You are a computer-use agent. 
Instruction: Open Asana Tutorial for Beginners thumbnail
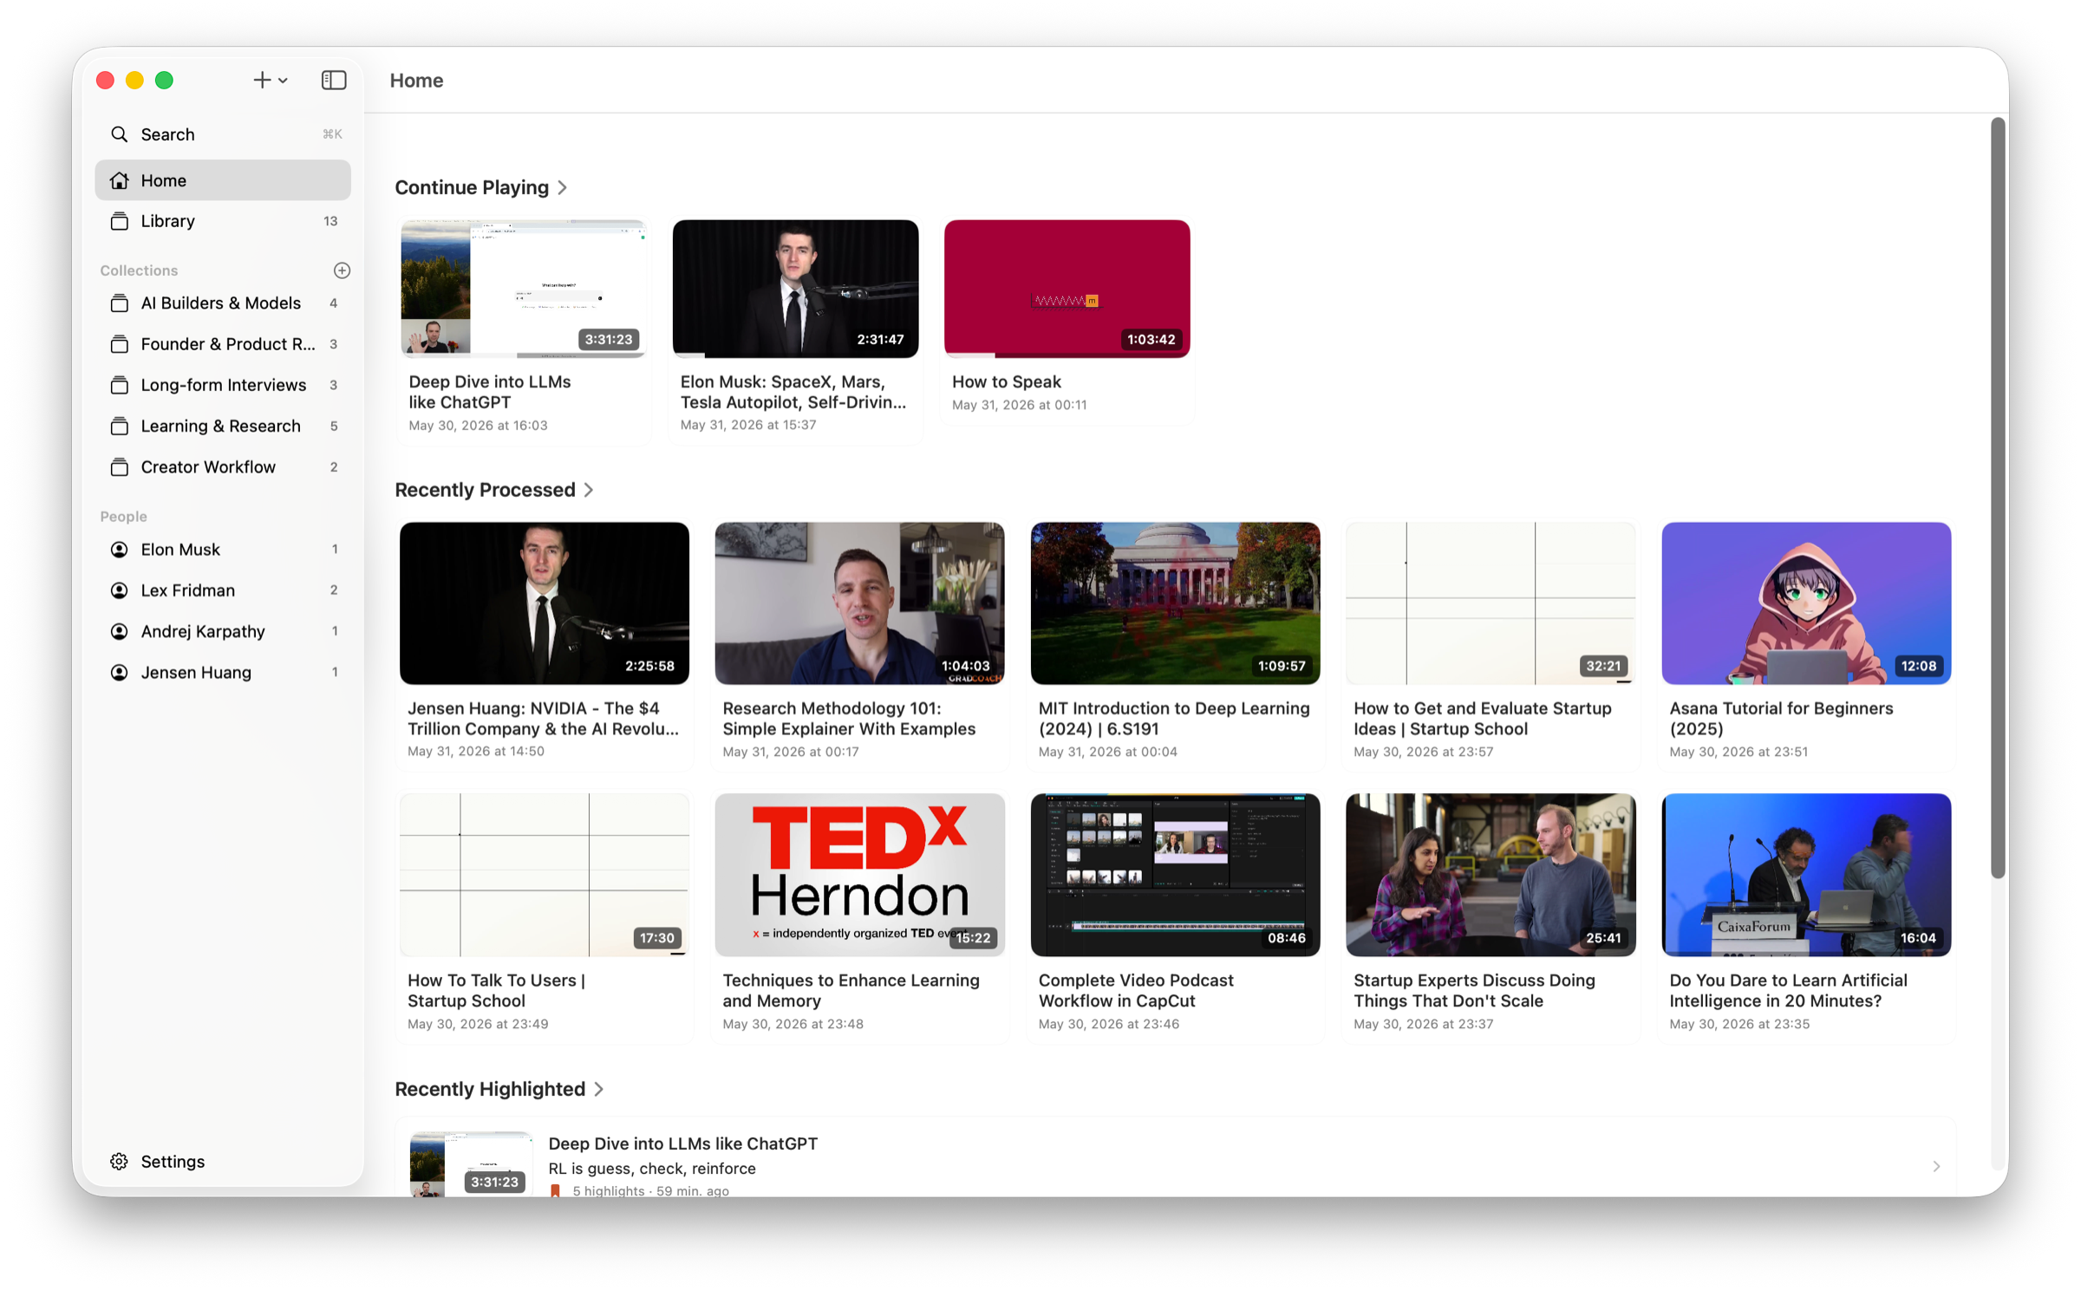pos(1806,603)
